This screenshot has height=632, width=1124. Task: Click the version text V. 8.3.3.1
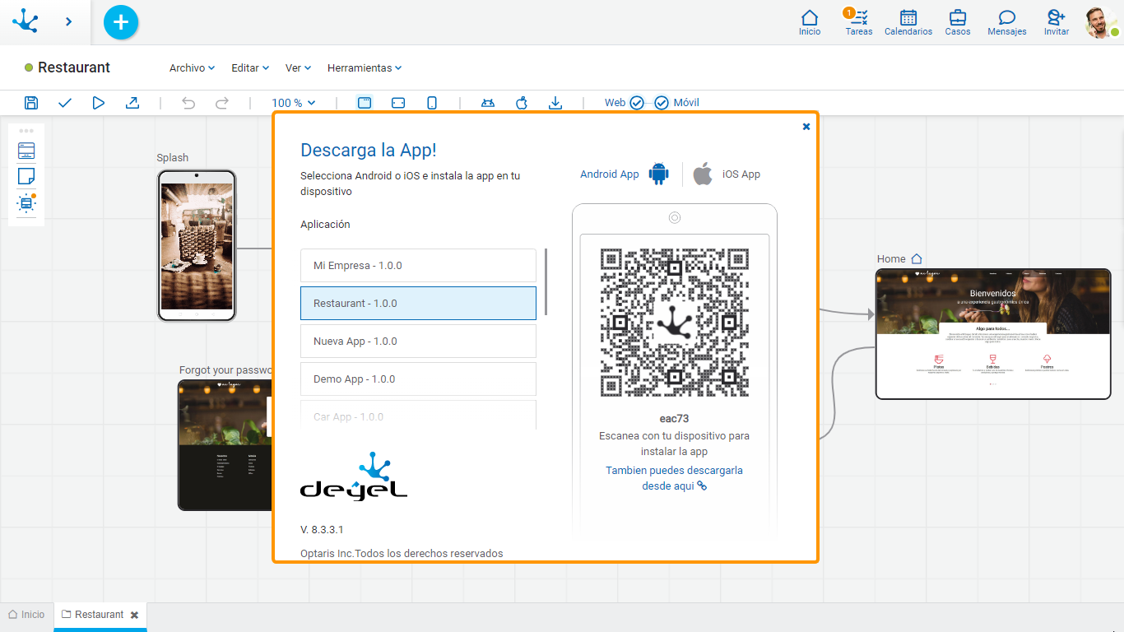click(x=322, y=529)
